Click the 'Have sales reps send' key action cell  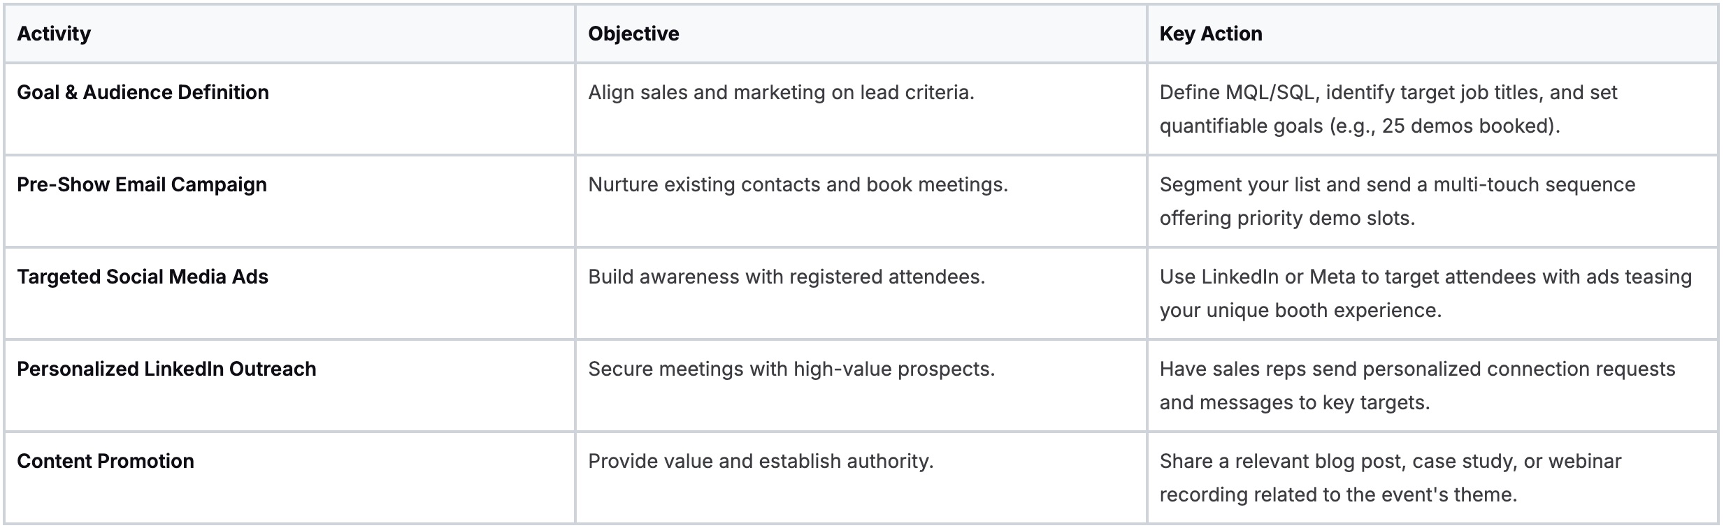[1432, 386]
